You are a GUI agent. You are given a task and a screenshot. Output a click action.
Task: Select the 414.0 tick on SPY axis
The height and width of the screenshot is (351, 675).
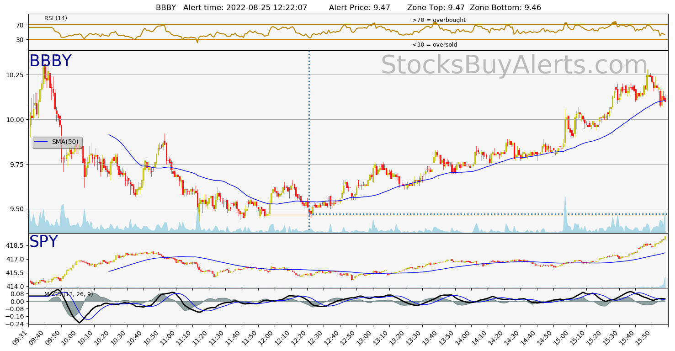[16, 286]
